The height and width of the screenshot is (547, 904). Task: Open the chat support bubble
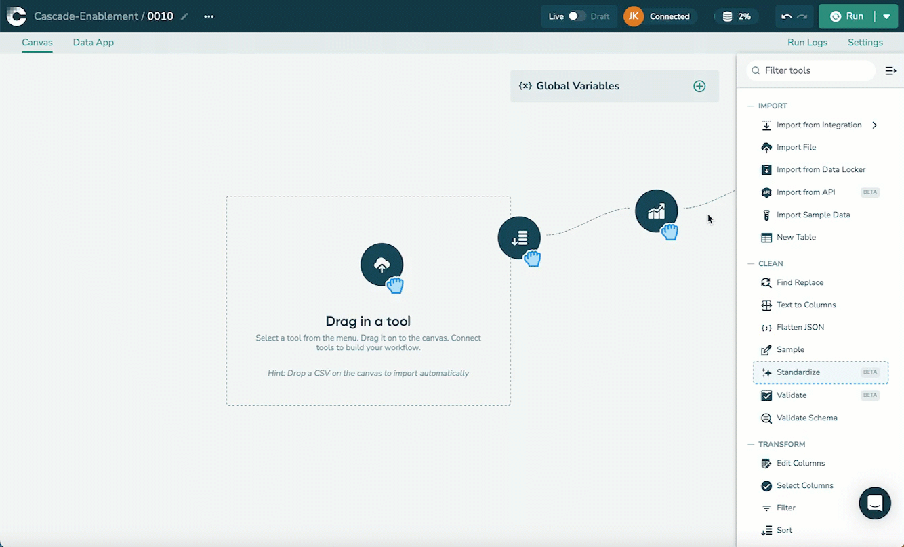[874, 503]
